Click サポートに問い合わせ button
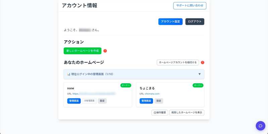The height and width of the screenshot is (134, 268). (190, 6)
